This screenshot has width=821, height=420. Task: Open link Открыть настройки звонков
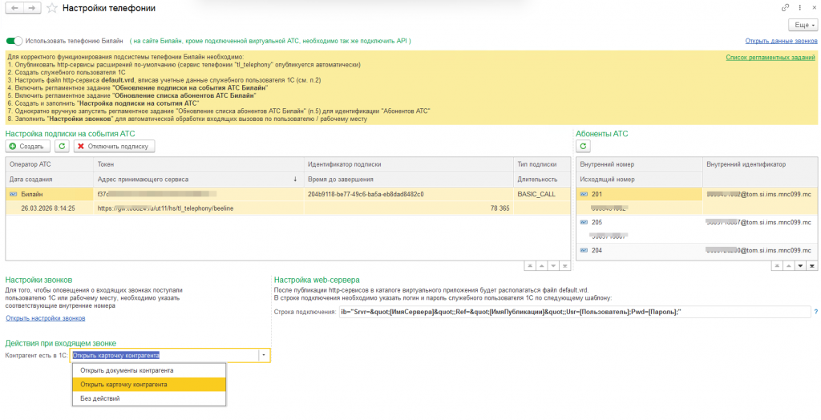coord(46,318)
